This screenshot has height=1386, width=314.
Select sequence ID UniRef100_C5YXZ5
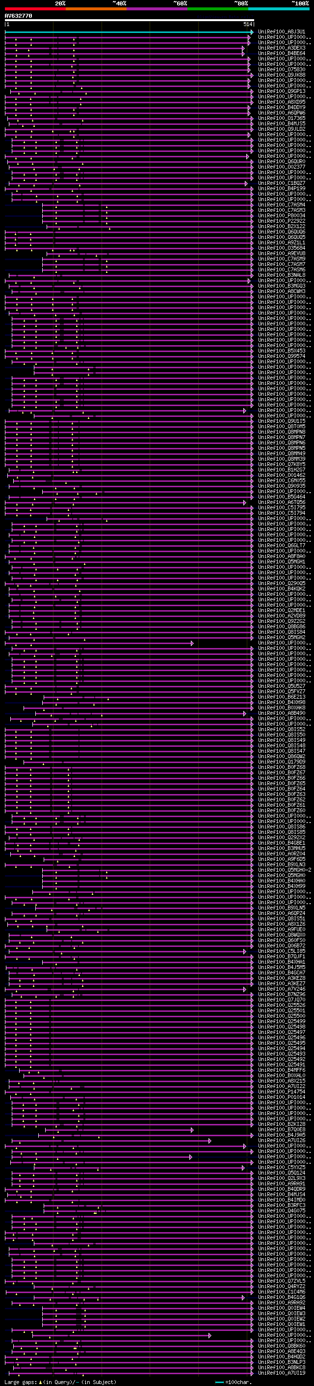(282, 1168)
